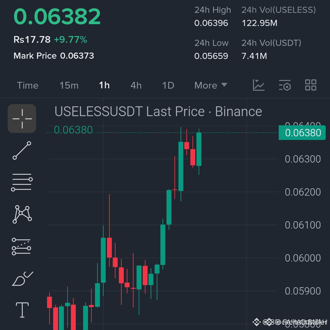Select the 1h interval tab
The image size is (330, 330).
click(x=105, y=86)
